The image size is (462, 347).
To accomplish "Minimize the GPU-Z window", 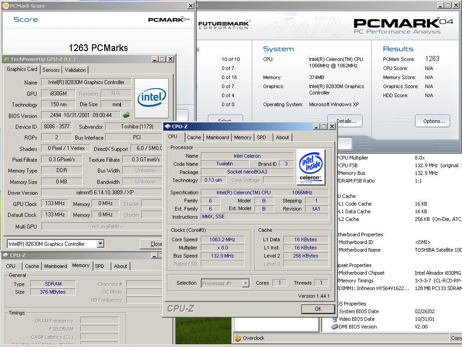I will click(155, 59).
